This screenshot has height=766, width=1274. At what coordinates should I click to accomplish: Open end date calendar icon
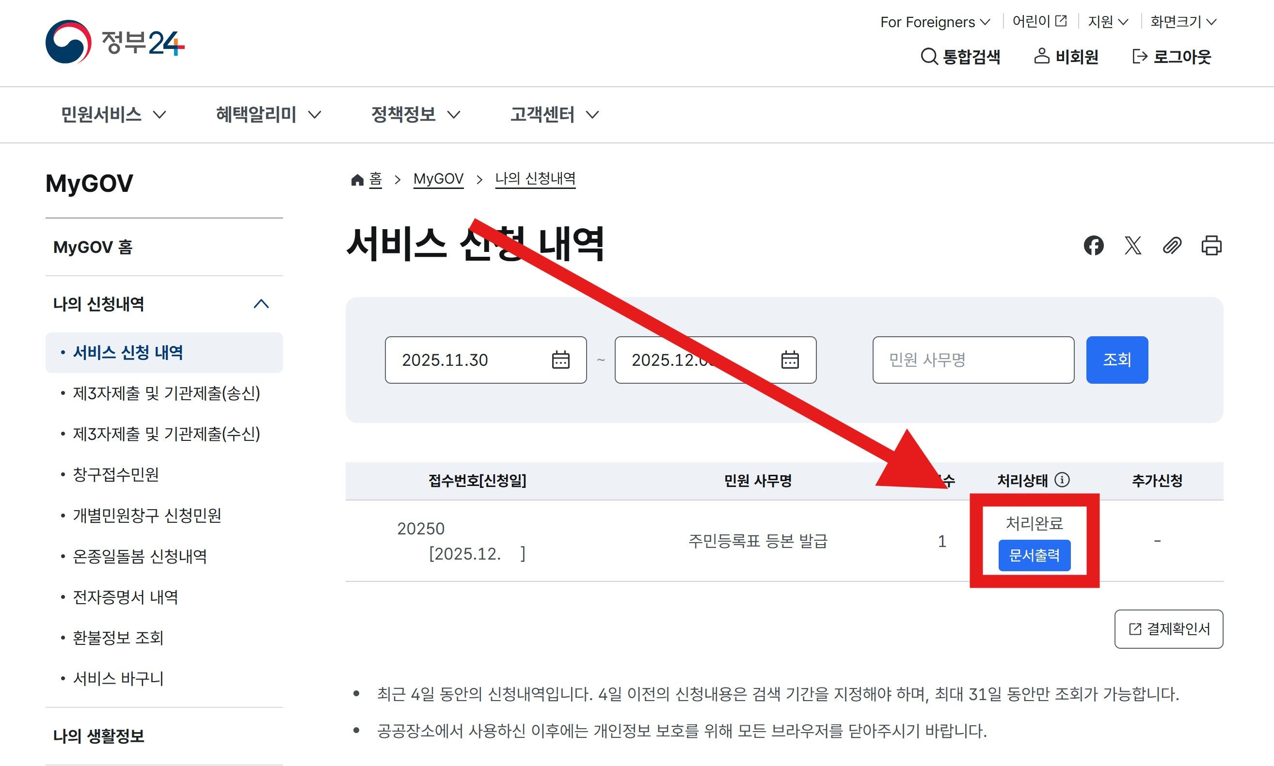click(x=790, y=360)
